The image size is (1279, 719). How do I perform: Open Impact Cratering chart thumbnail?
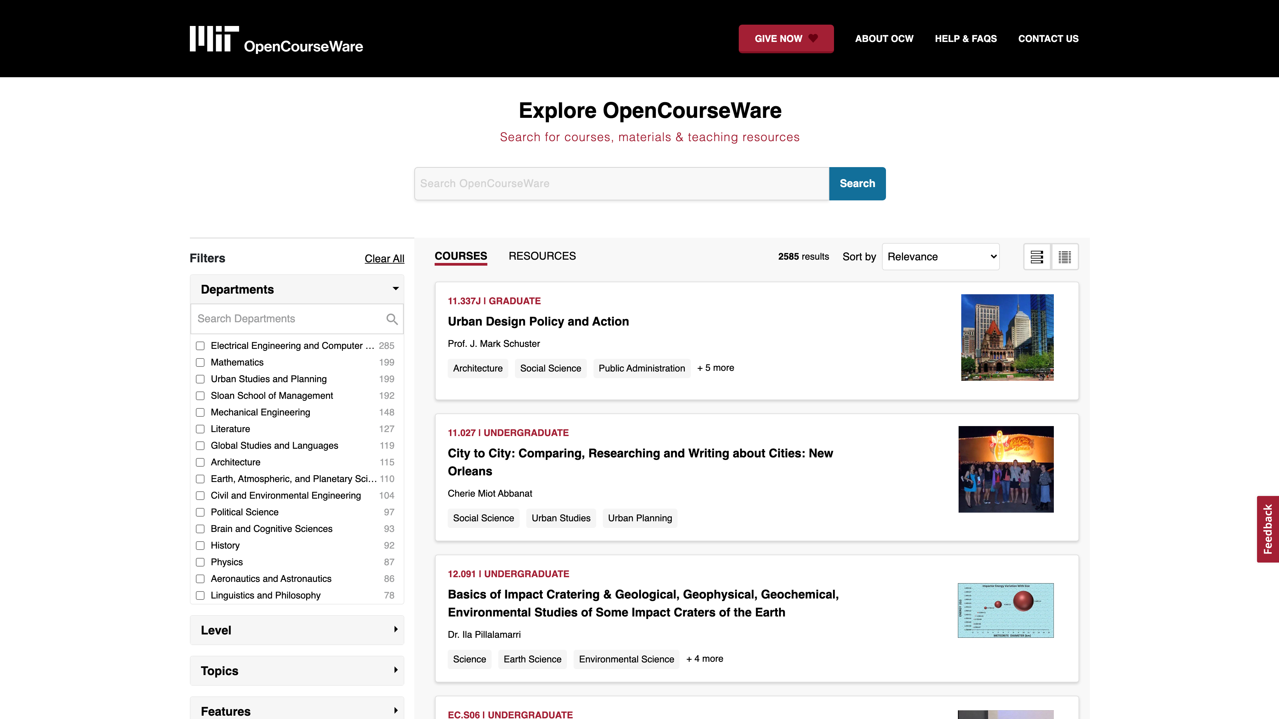[x=1006, y=610]
